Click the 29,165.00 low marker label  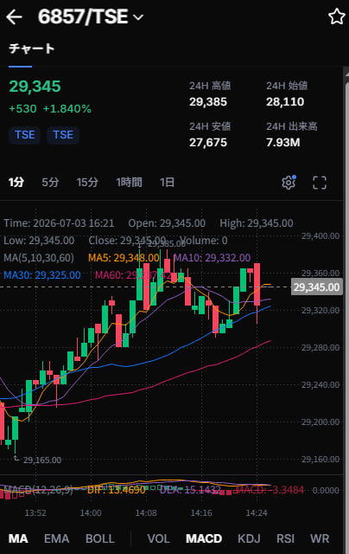coord(42,460)
